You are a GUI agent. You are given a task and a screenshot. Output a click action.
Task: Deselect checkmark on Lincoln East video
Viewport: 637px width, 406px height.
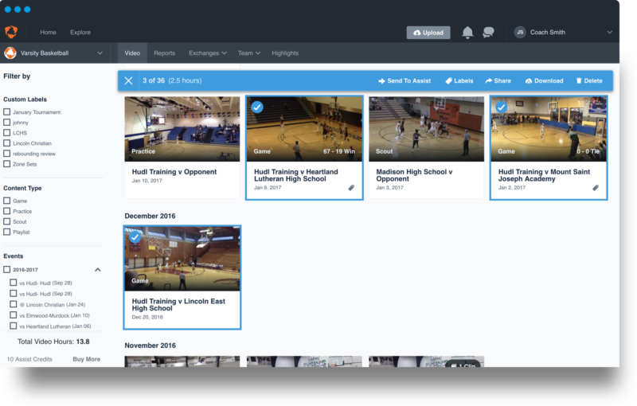pos(135,237)
